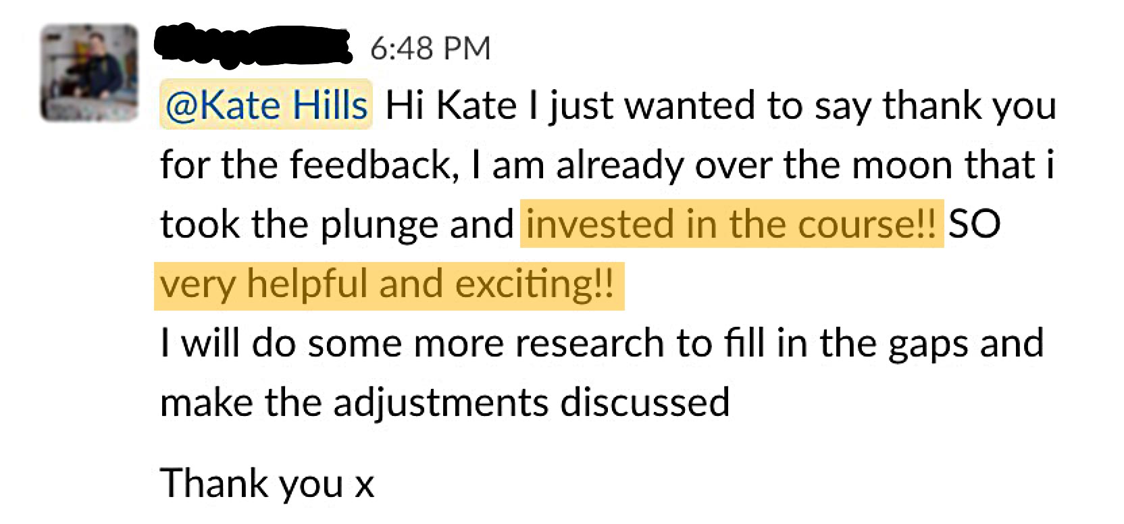Click the word 'took' starting the third line

[x=201, y=224]
